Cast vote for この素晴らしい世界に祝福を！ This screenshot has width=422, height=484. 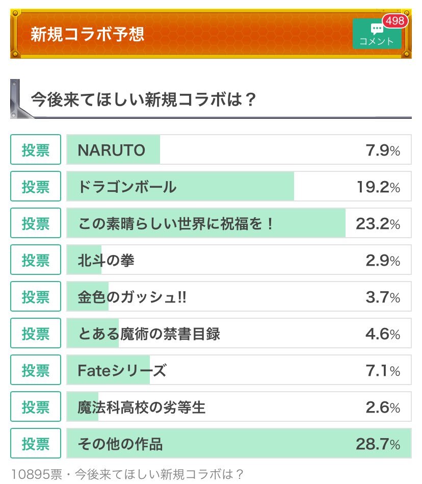(36, 223)
